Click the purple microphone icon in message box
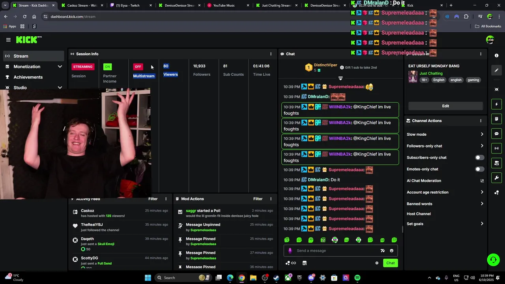Viewport: 505px width, 284px height. [290, 250]
